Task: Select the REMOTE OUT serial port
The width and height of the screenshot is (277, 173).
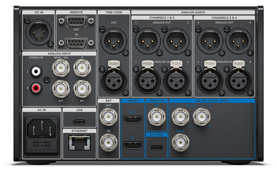Action: pyautogui.click(x=76, y=21)
